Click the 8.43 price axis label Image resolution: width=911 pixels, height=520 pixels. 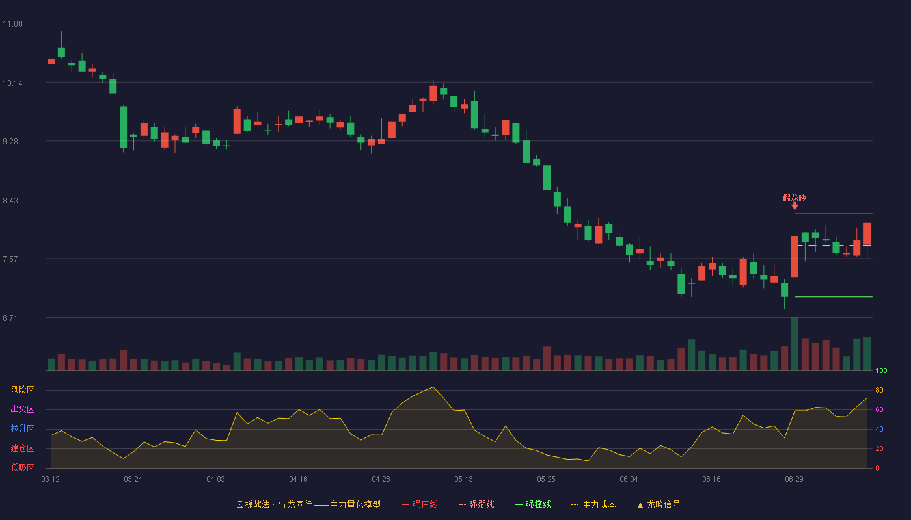click(10, 201)
